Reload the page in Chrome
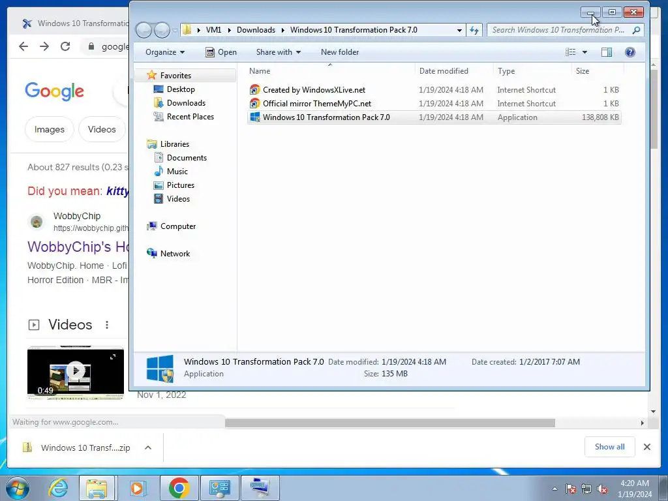This screenshot has height=501, width=668. click(x=65, y=46)
